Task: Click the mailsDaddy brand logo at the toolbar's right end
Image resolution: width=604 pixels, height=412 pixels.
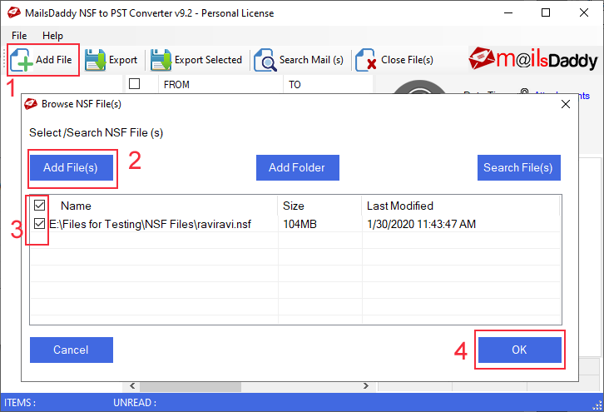Action: 532,59
